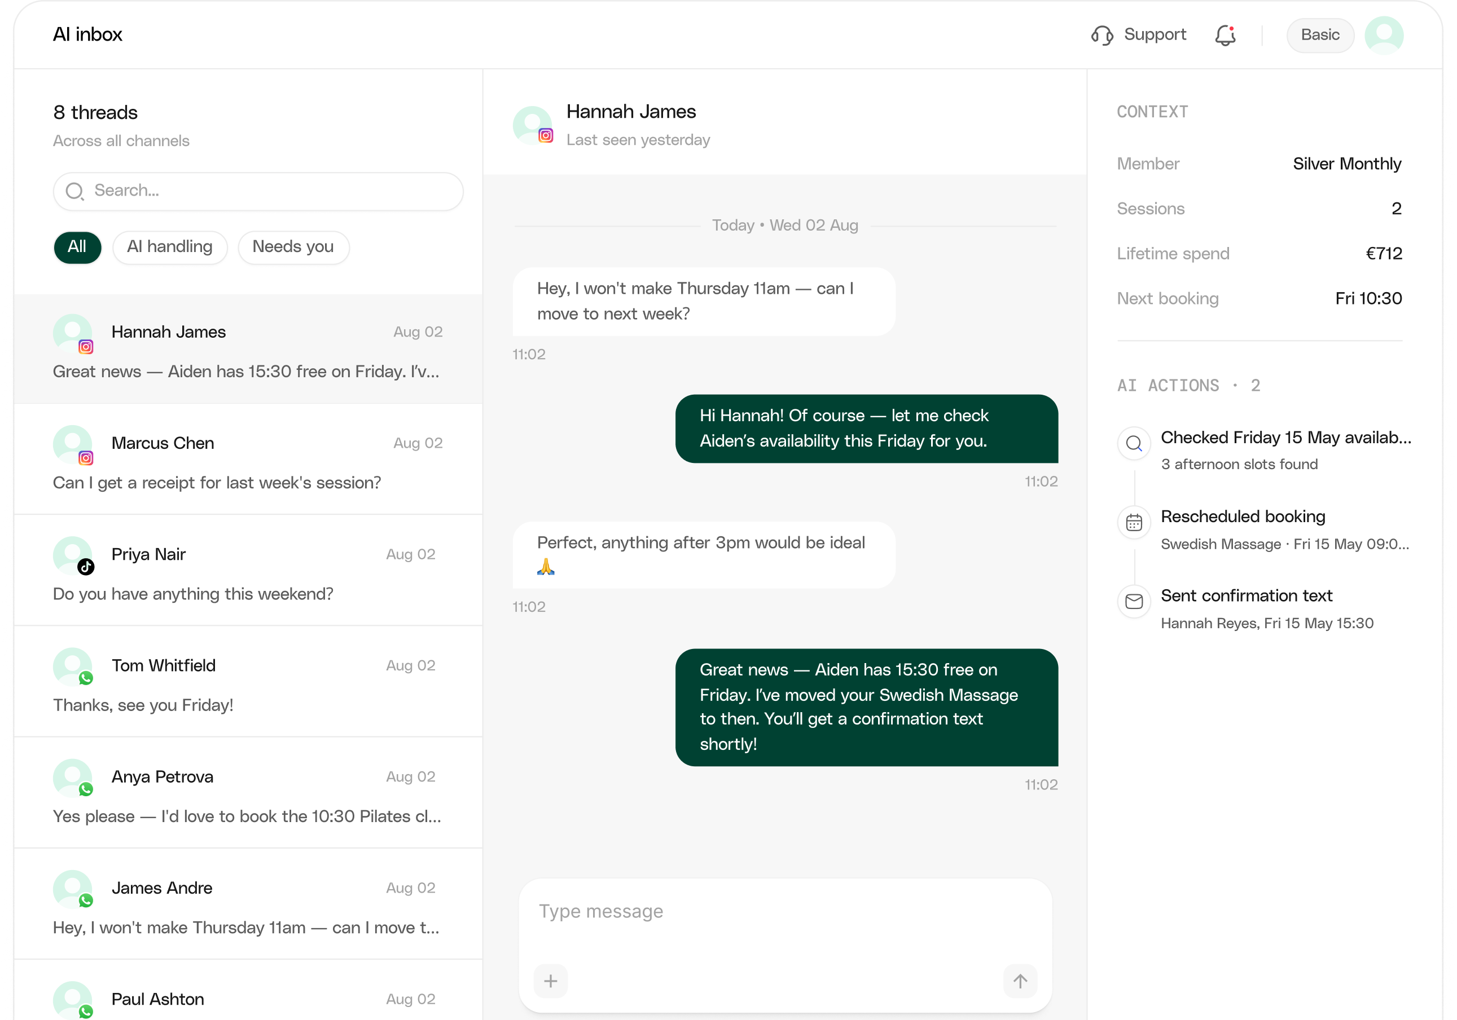Click the Sessions value '2'
The width and height of the screenshot is (1457, 1020).
1396,209
